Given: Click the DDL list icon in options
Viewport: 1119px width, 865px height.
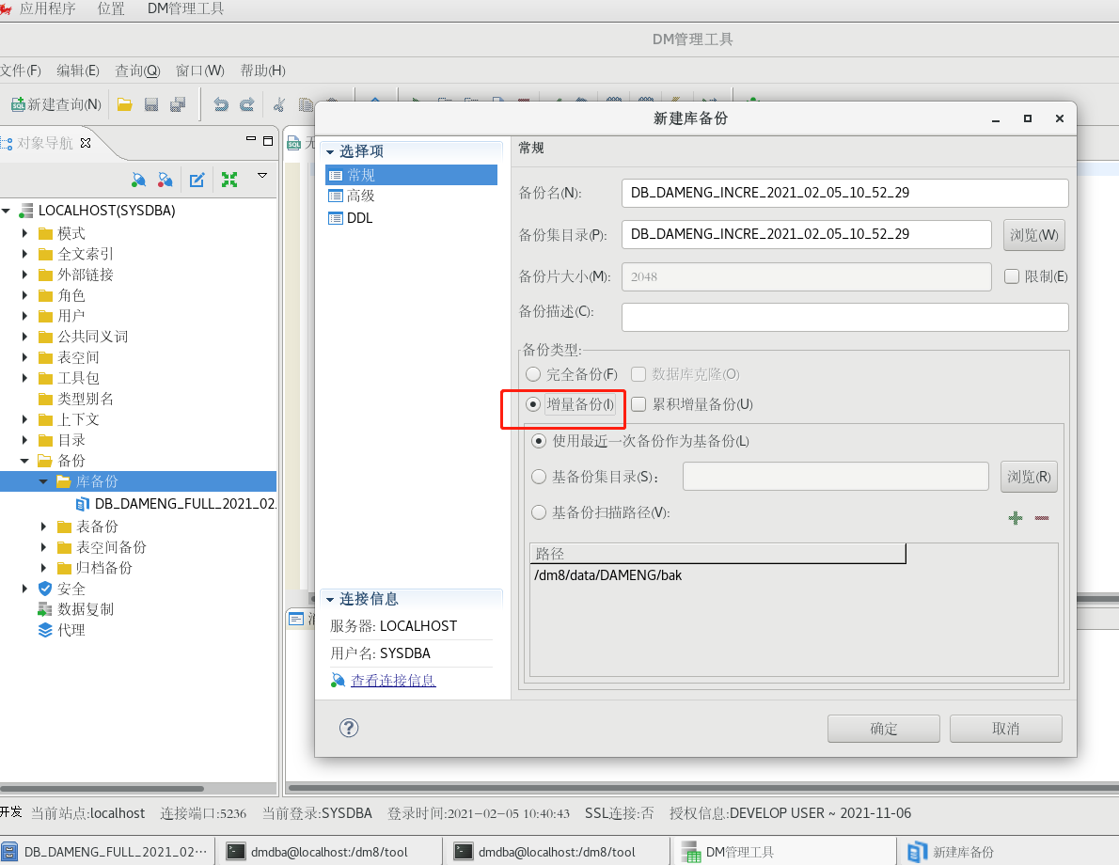Looking at the screenshot, I should pyautogui.click(x=336, y=218).
